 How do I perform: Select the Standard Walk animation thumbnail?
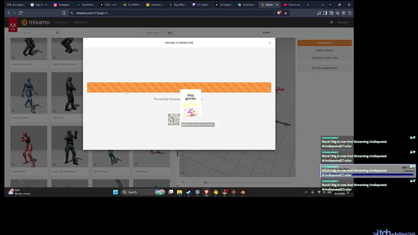[29, 93]
